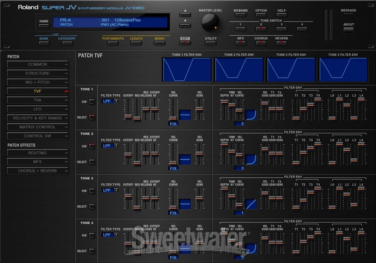Open Tone 1 filter type LPF dropdown
Screen dimensions: 376x263
pos(116,101)
